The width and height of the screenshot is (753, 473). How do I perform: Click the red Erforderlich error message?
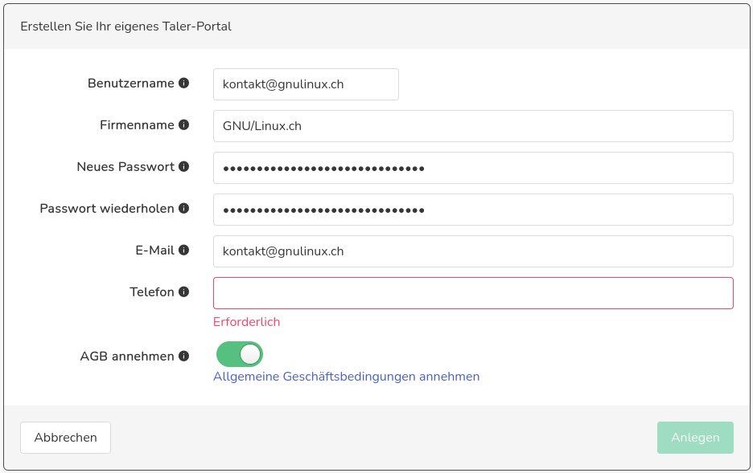pyautogui.click(x=246, y=322)
